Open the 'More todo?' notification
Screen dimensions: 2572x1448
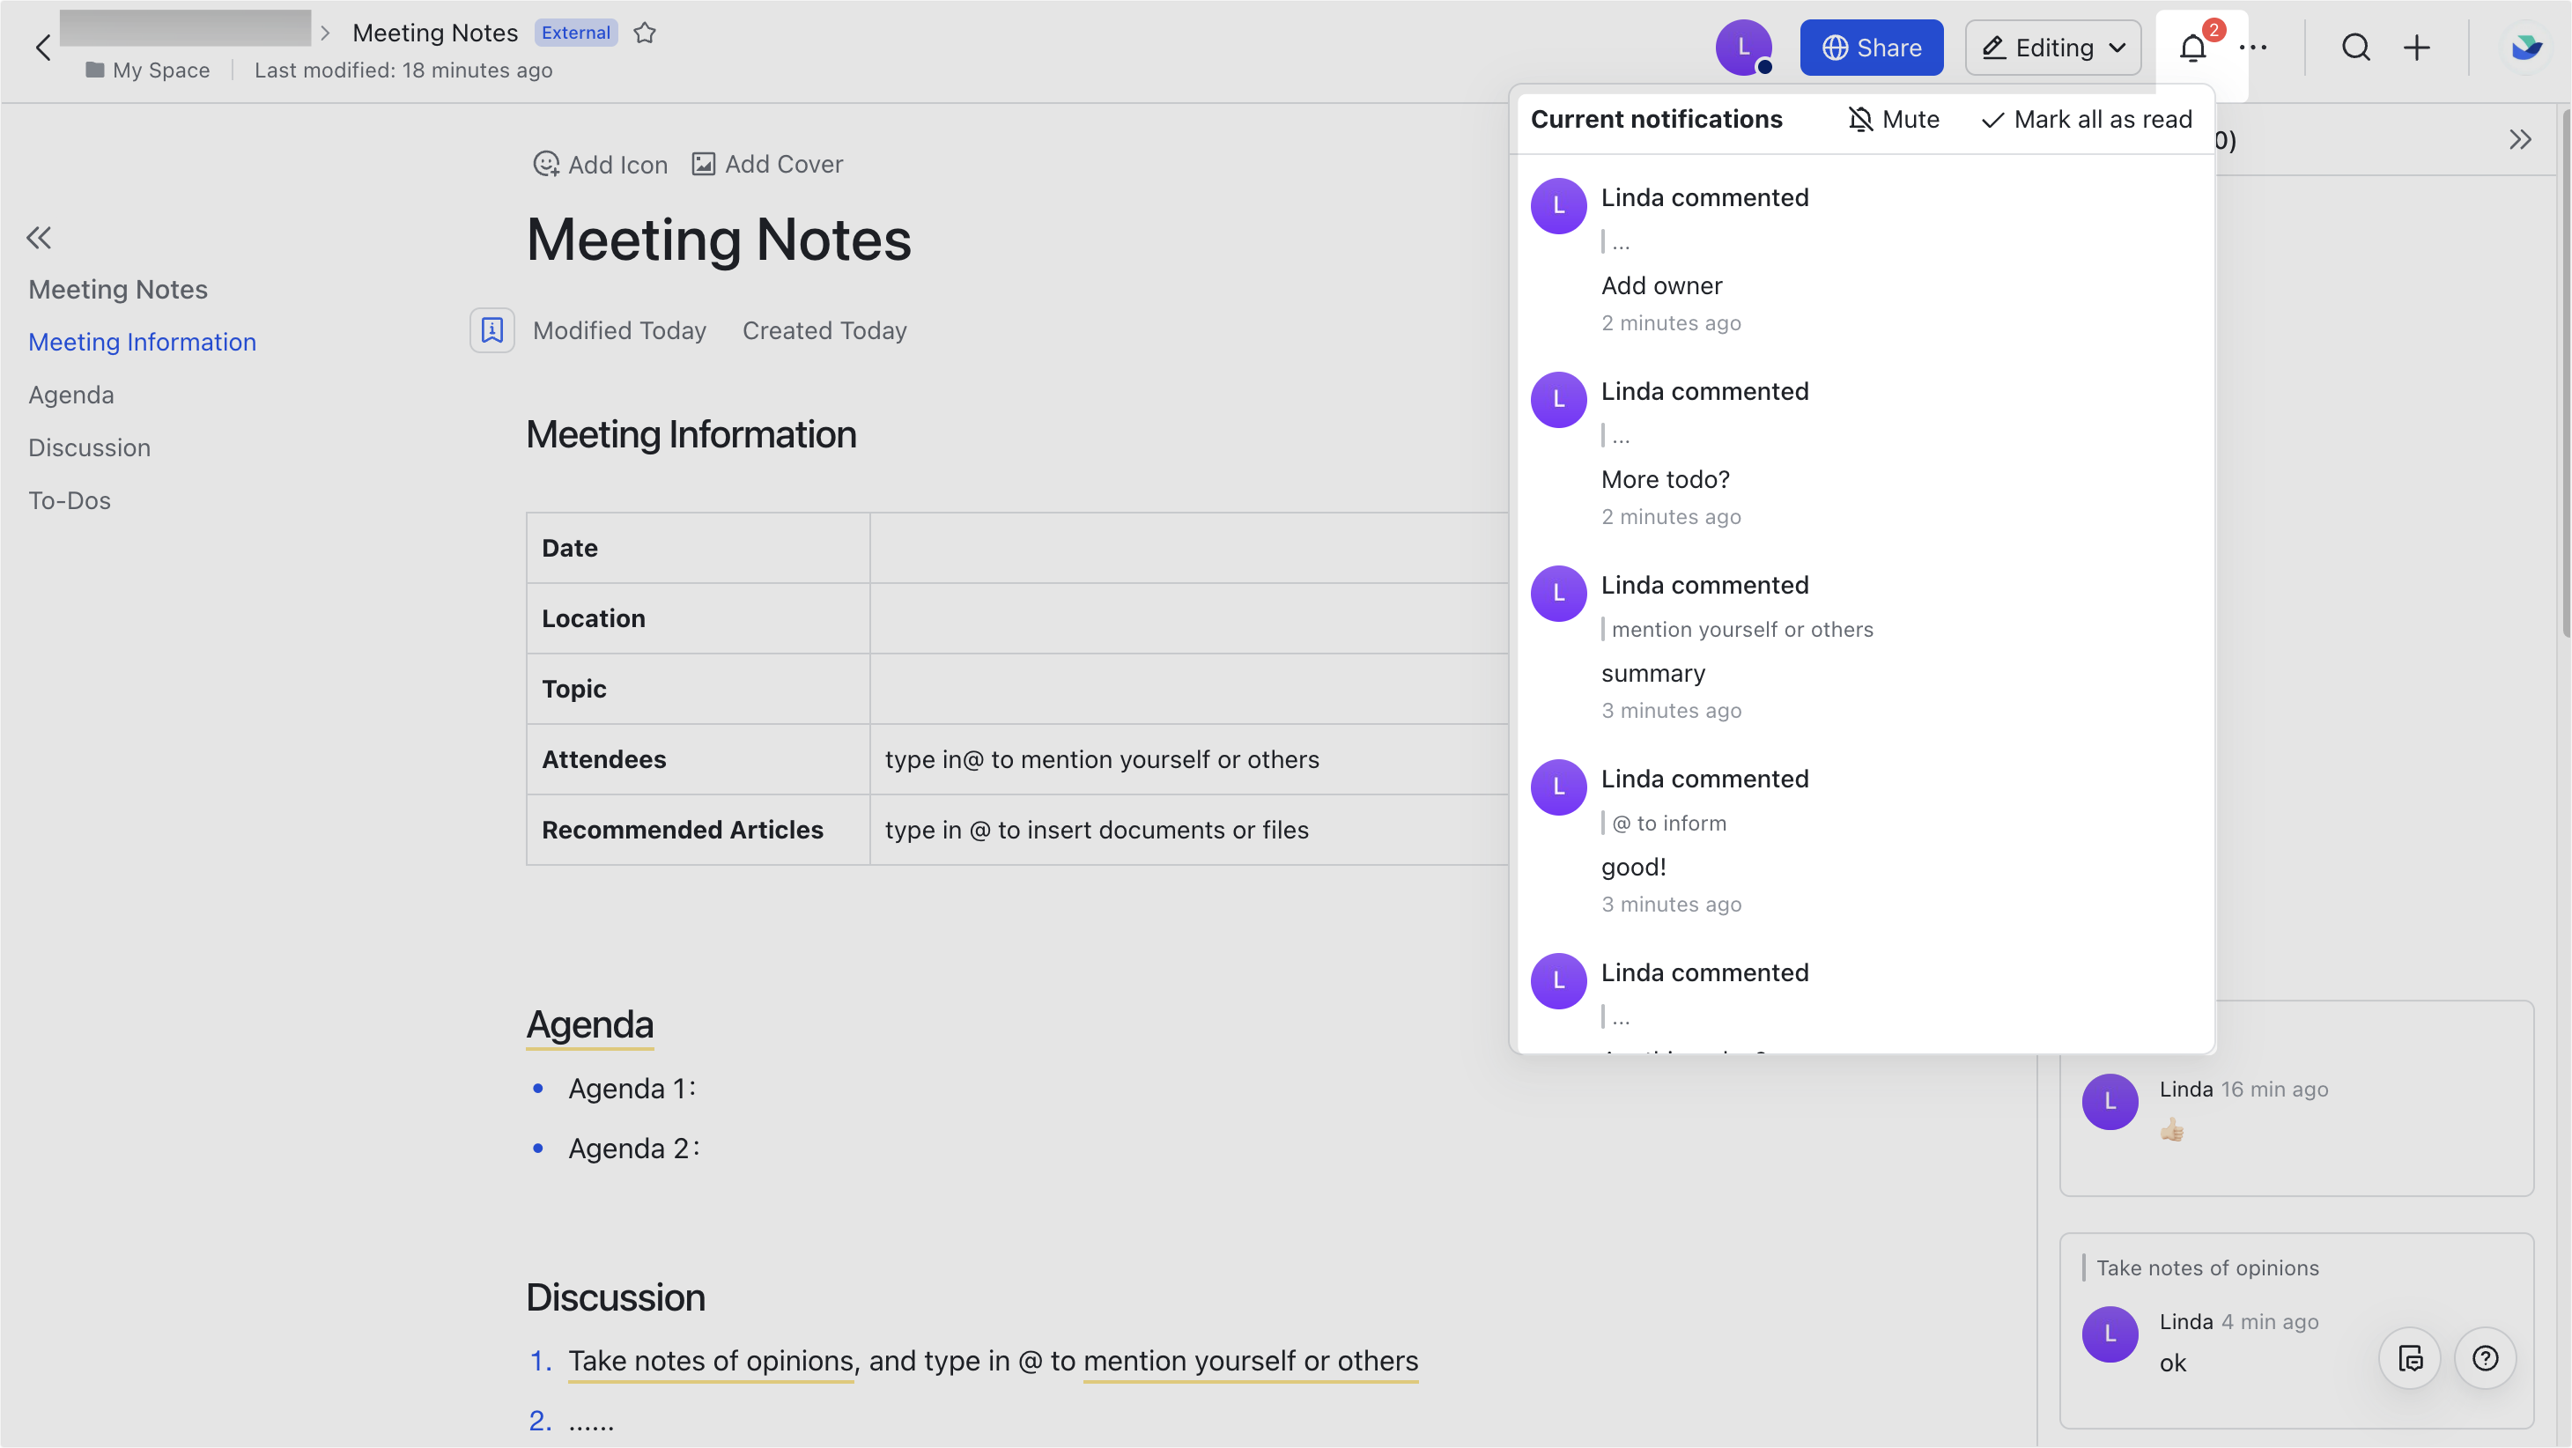click(1863, 454)
